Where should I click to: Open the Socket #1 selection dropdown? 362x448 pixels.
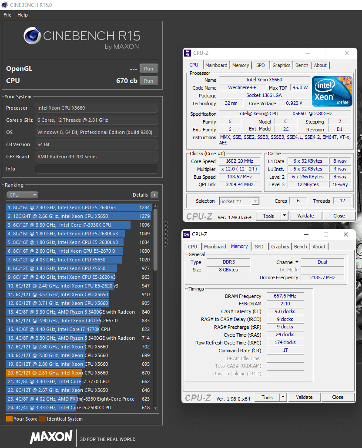pyautogui.click(x=239, y=201)
